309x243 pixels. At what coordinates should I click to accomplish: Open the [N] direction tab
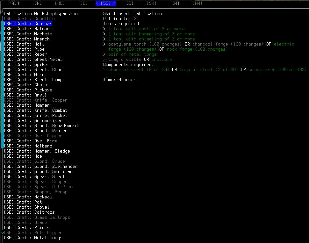38,3
